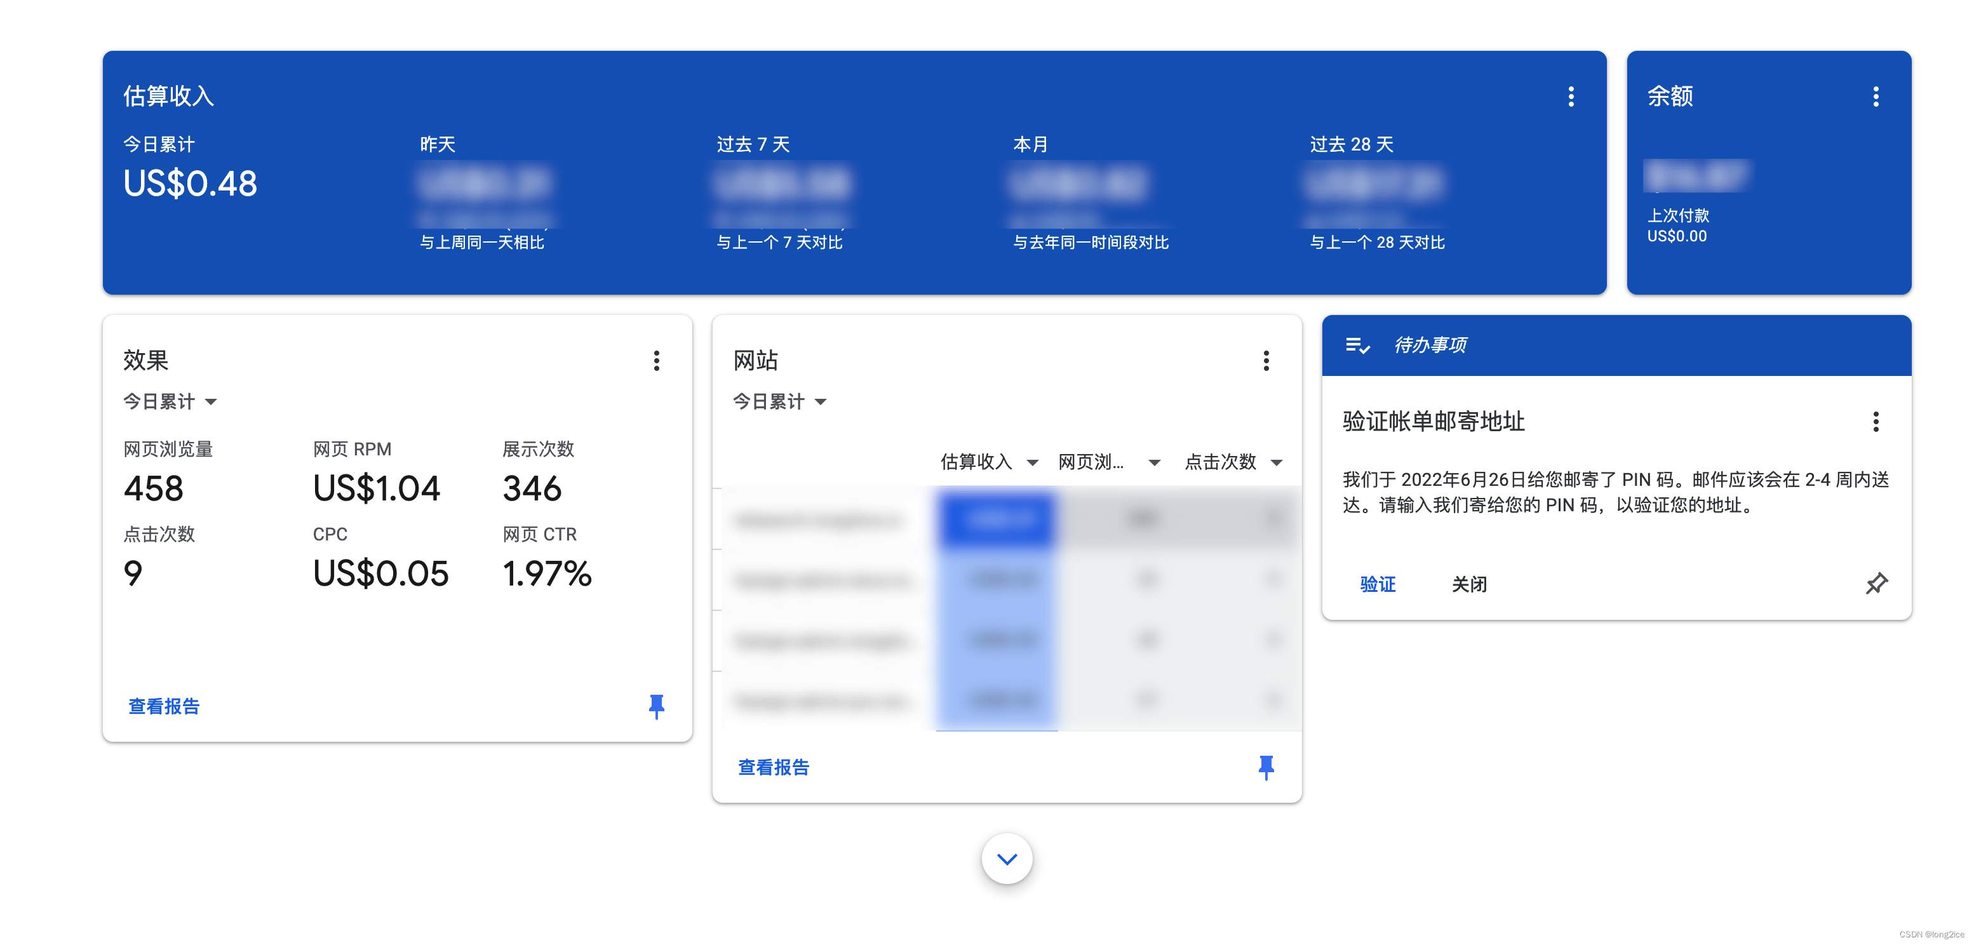Click 验证 to verify the PIN

pyautogui.click(x=1377, y=584)
